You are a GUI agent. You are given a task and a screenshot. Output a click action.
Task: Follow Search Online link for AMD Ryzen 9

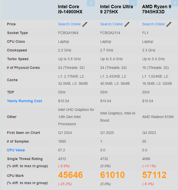(x=153, y=24)
